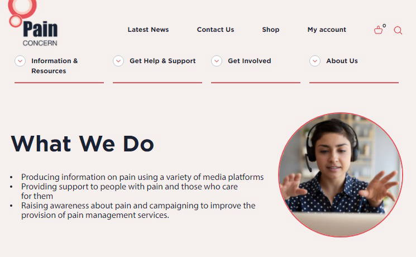Click the woman with headset photo
The image size is (416, 257).
[x=340, y=174]
